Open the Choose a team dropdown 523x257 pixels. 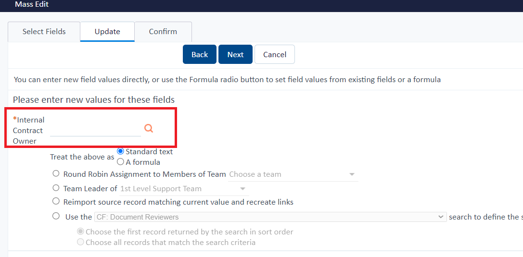pyautogui.click(x=293, y=174)
